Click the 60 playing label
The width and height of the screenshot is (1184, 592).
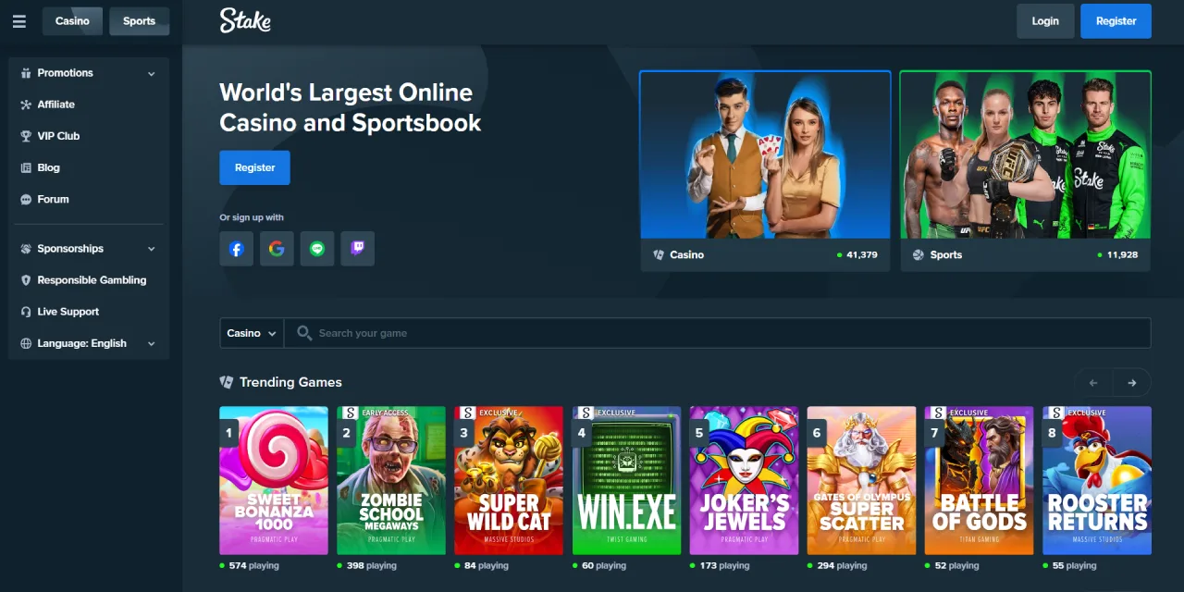point(603,565)
